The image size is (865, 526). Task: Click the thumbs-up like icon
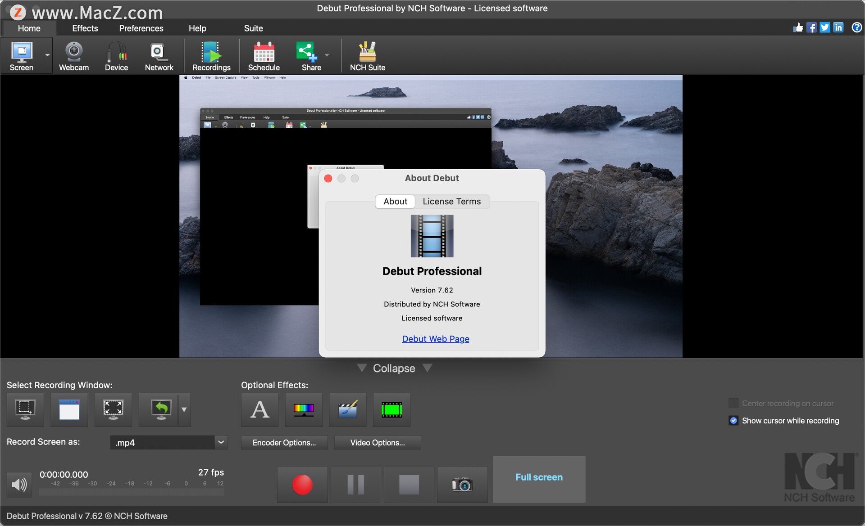click(x=798, y=27)
